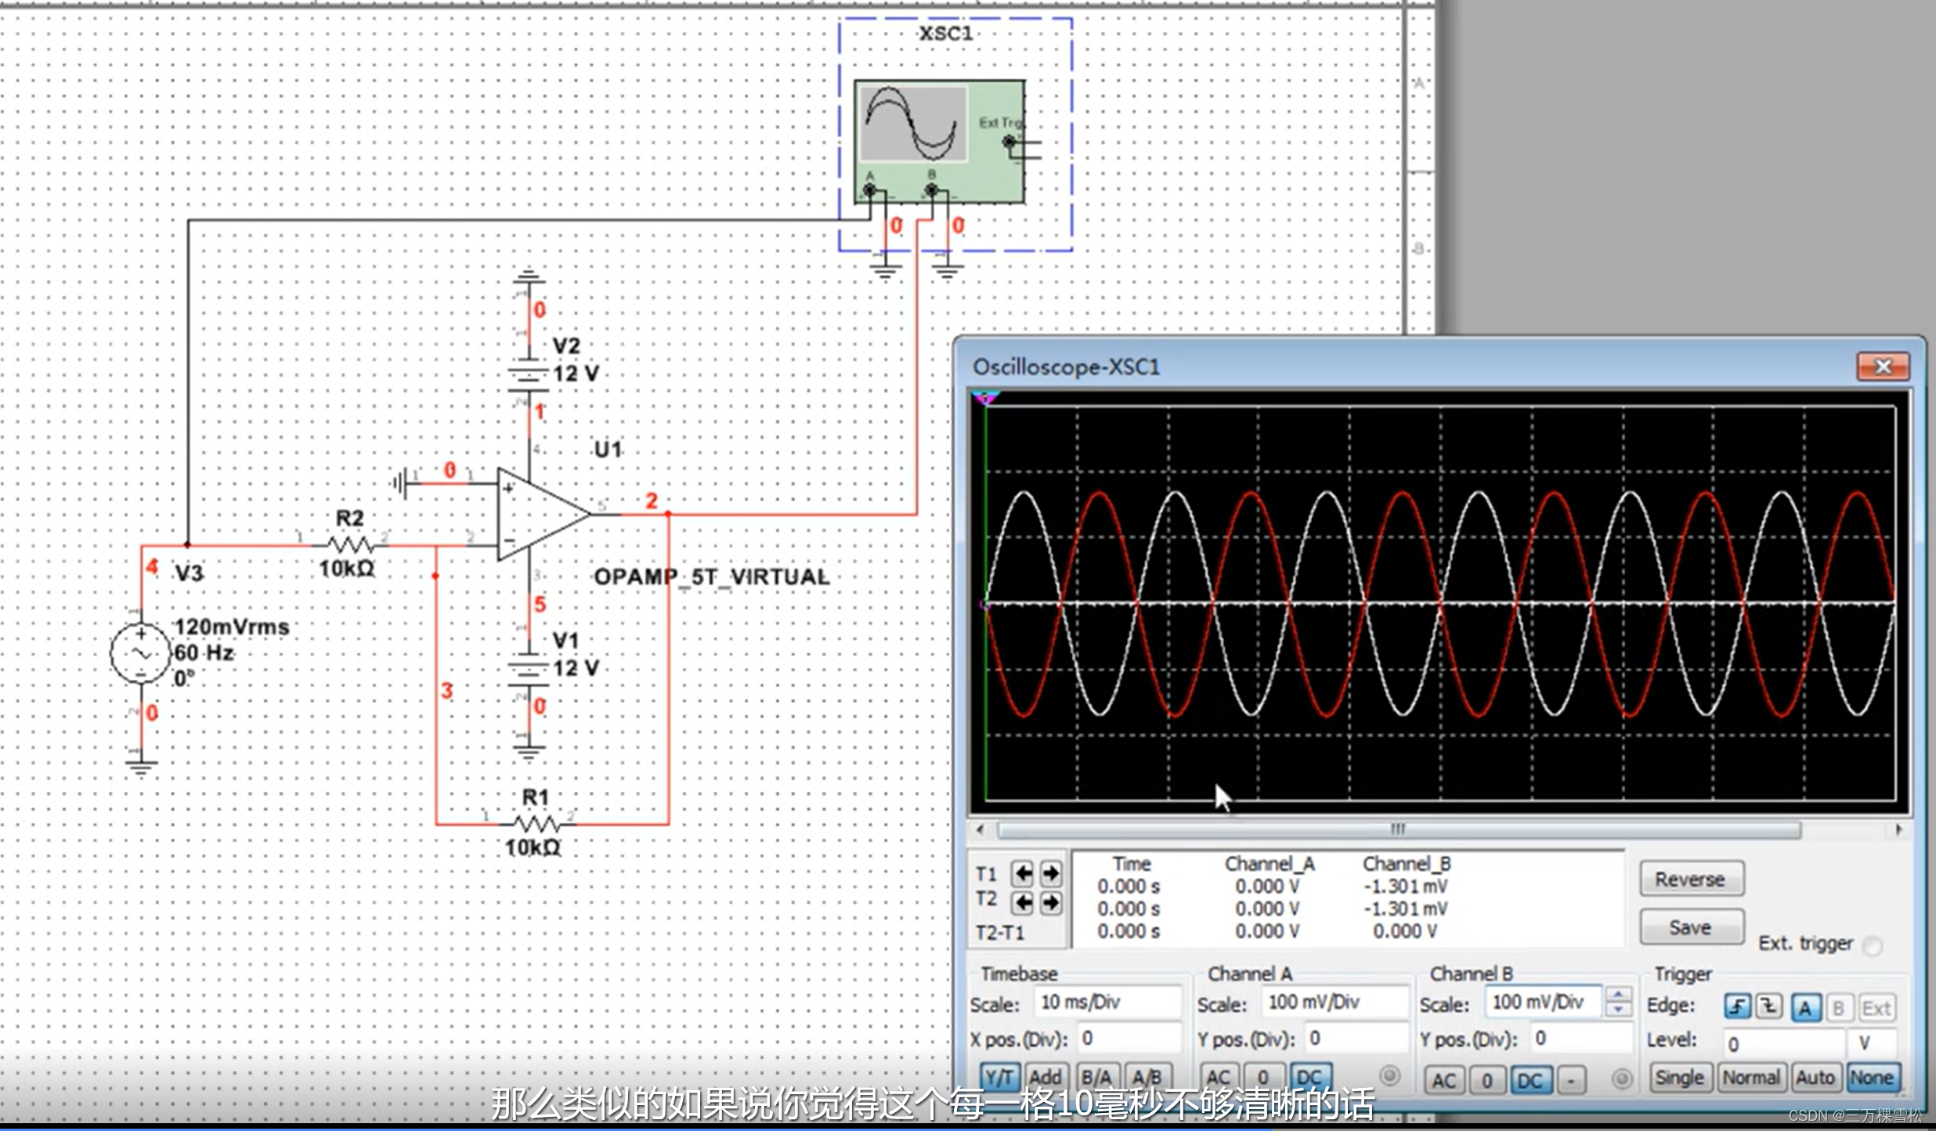Select falling edge trigger icon
Viewport: 1936px width, 1131px height.
[1769, 1006]
